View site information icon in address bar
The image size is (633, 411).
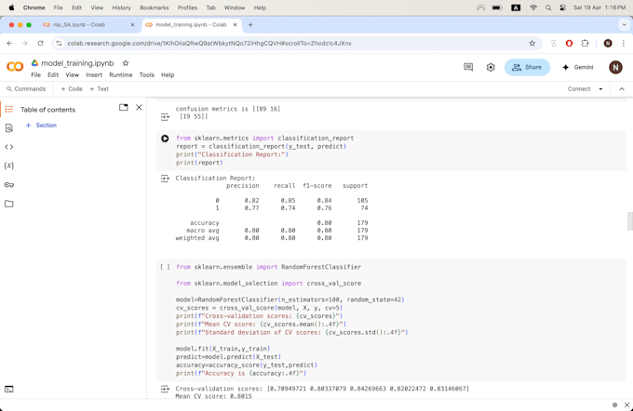(x=59, y=43)
